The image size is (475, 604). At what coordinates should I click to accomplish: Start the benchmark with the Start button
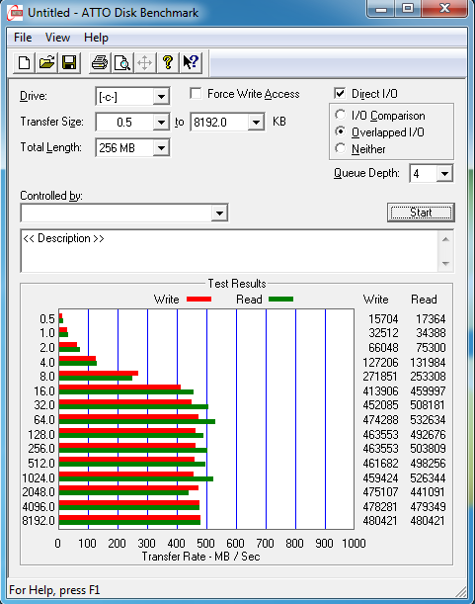coord(421,213)
